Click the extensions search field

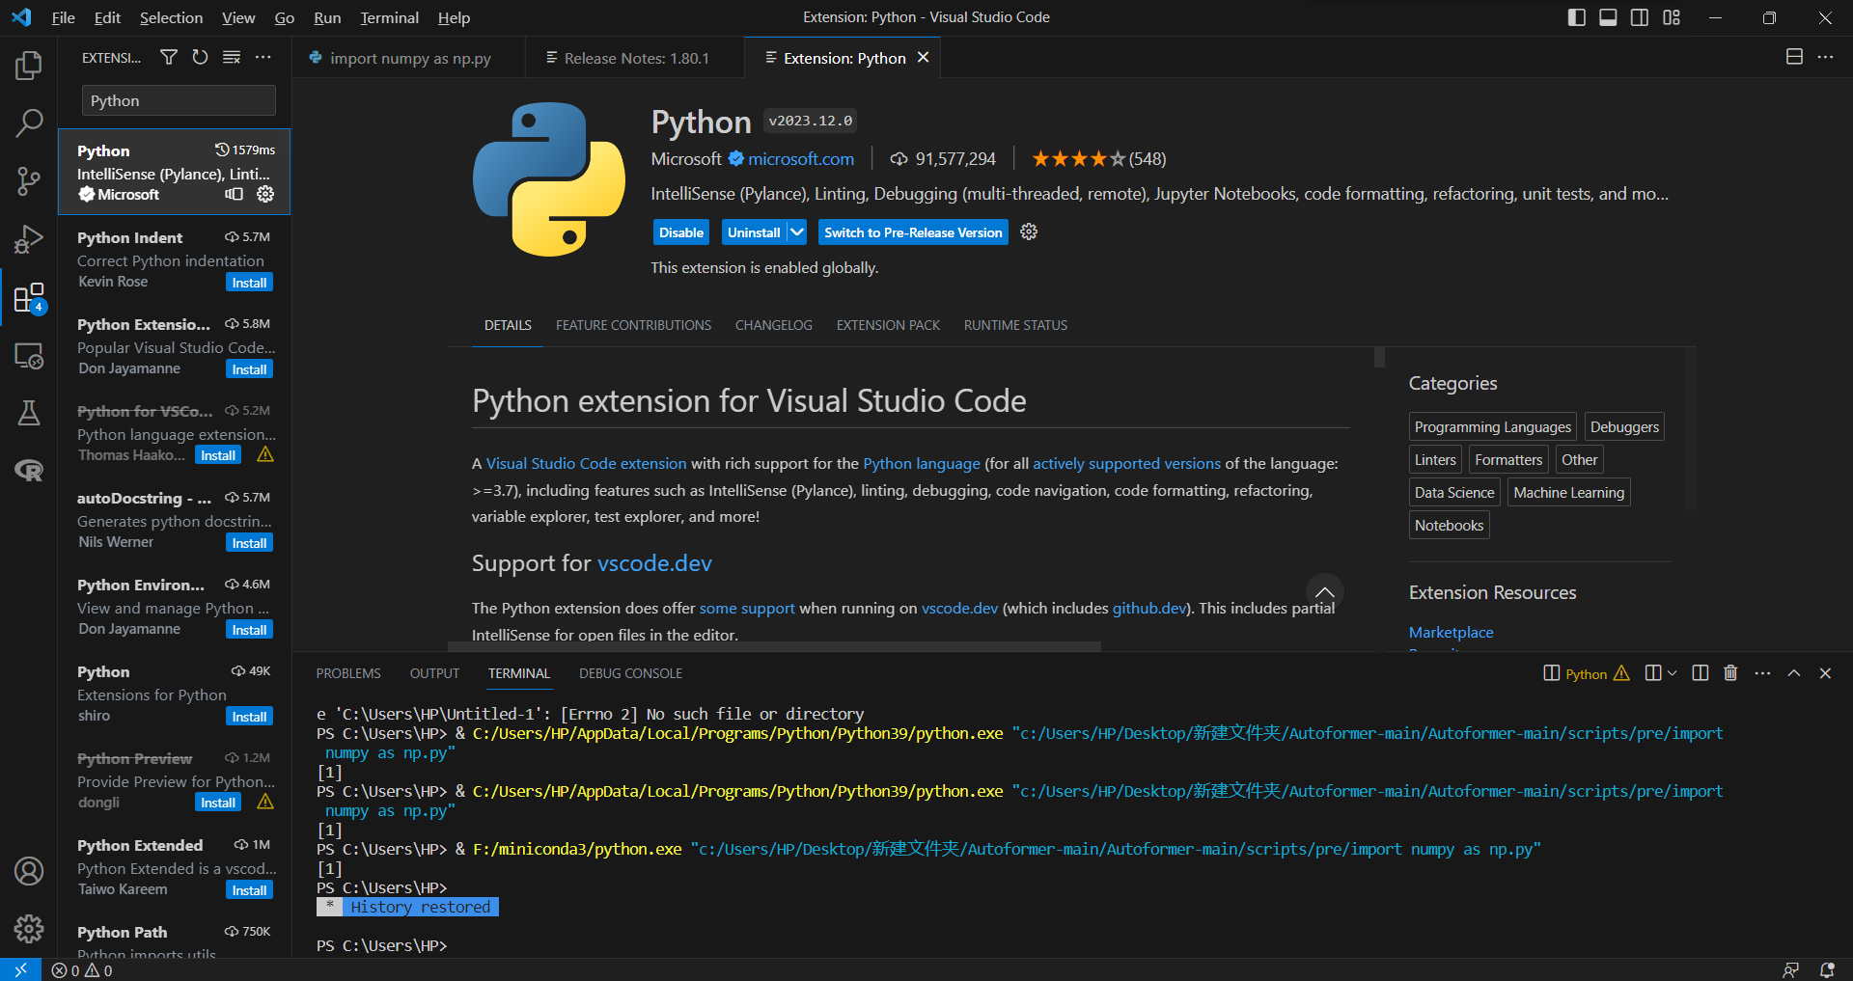[179, 100]
